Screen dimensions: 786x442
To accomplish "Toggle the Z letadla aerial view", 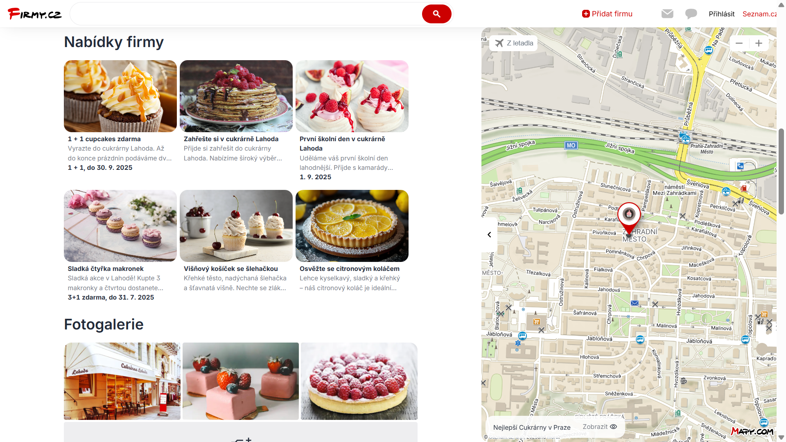I will 514,43.
